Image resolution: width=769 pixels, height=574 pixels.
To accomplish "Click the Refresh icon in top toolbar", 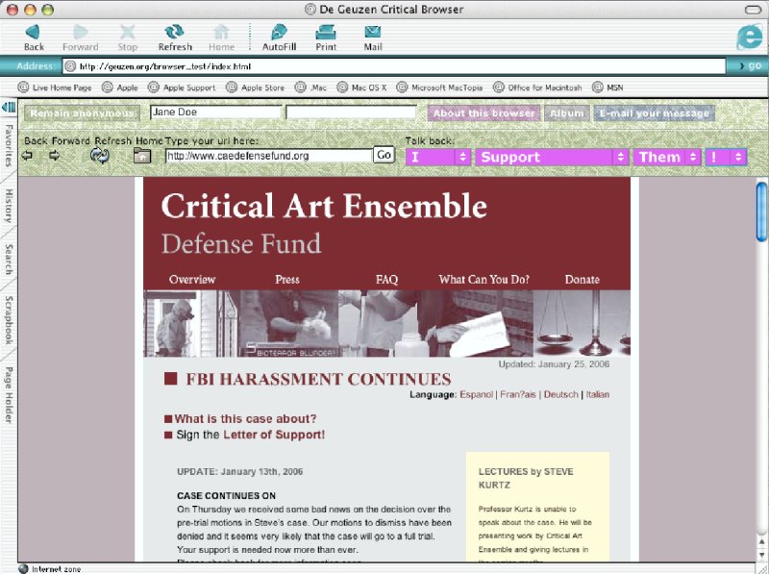I will coord(174,33).
